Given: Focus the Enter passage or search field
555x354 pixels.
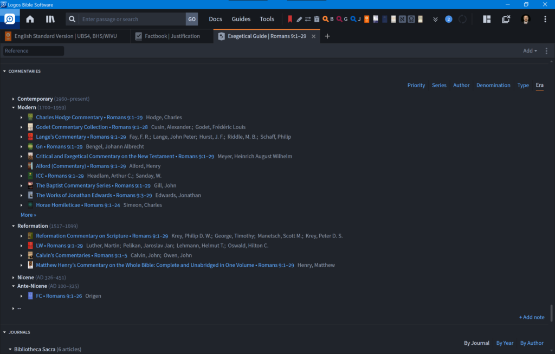Looking at the screenshot, I should click(132, 19).
